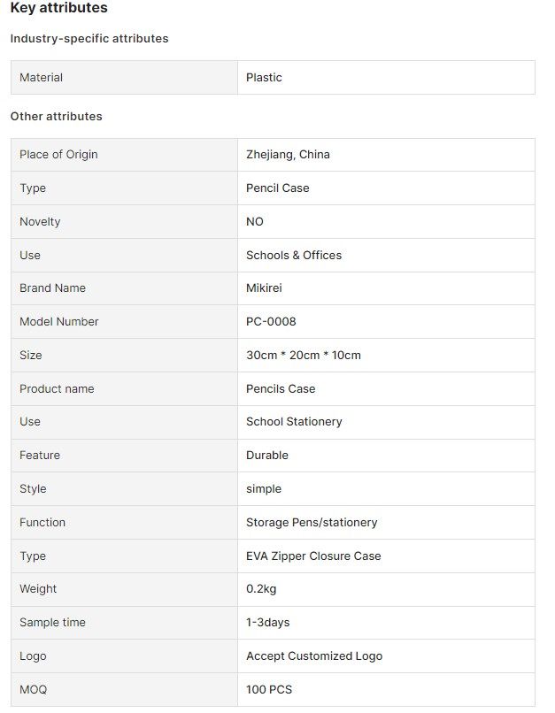Select the sample time 1-3days
Viewport: 555px width, 713px height.
268,623
